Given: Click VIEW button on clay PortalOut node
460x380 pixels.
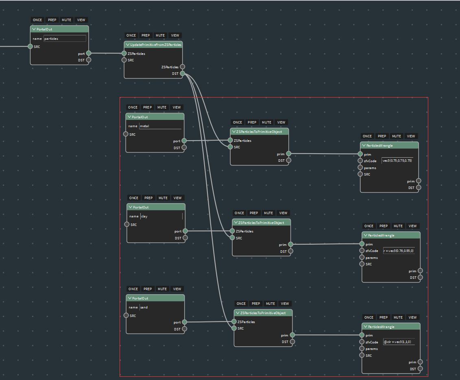Looking at the screenshot, I should tap(178, 198).
